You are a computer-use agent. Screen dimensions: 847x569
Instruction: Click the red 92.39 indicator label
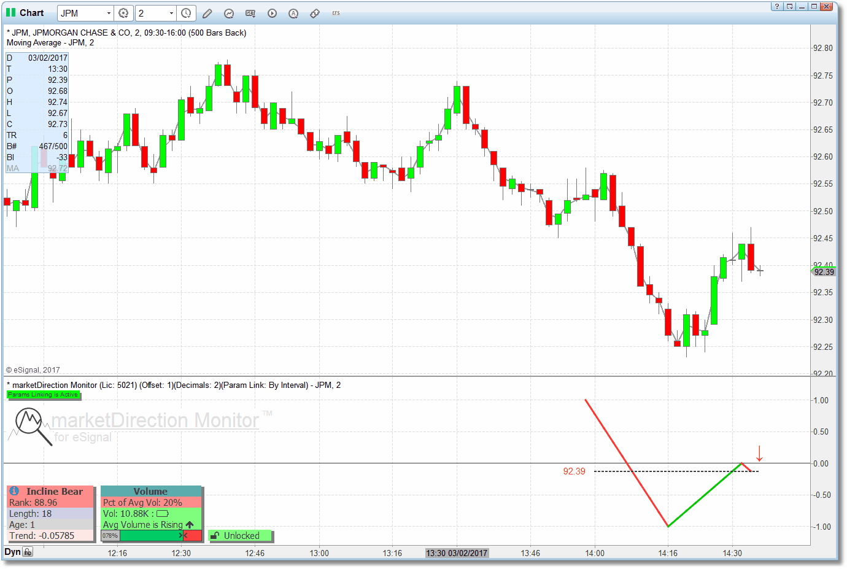pos(574,471)
